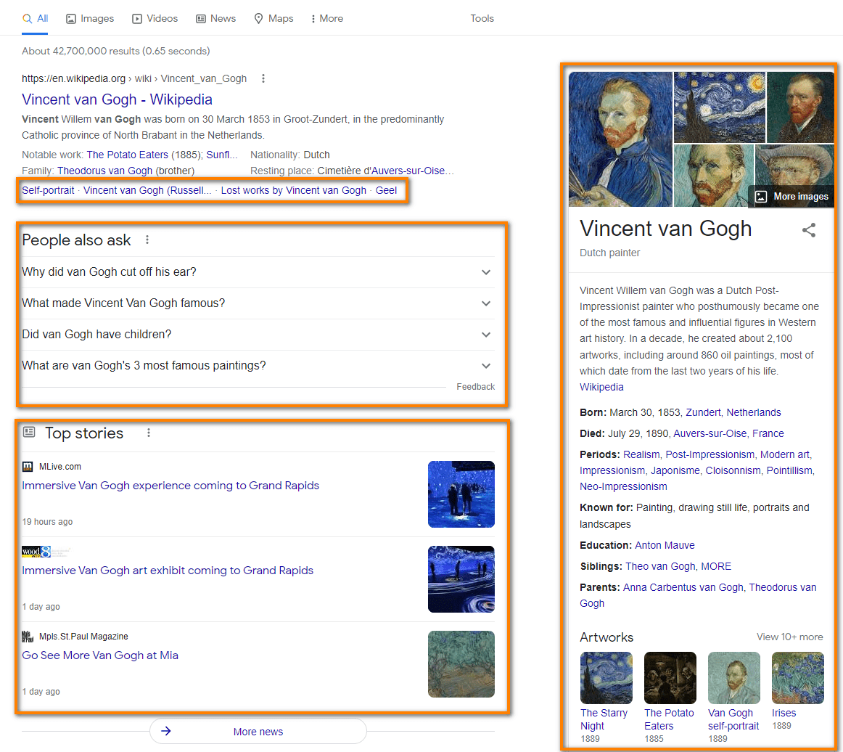The image size is (843, 752).
Task: Open the Vincent van Gogh Wikipedia link
Action: pyautogui.click(x=116, y=99)
